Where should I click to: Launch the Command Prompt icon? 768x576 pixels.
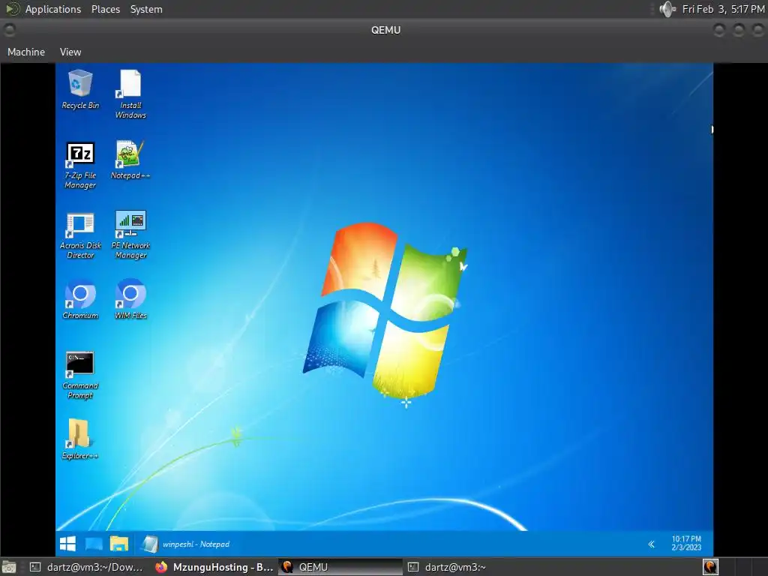80,376
